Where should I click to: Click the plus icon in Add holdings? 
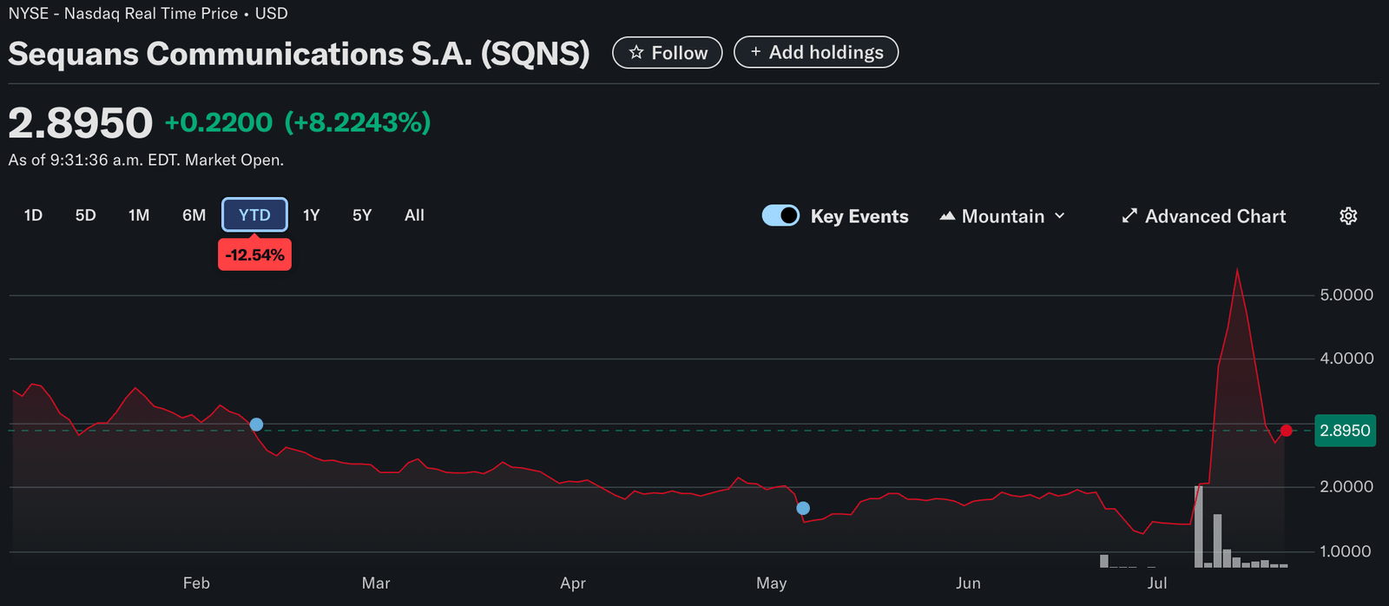[755, 52]
